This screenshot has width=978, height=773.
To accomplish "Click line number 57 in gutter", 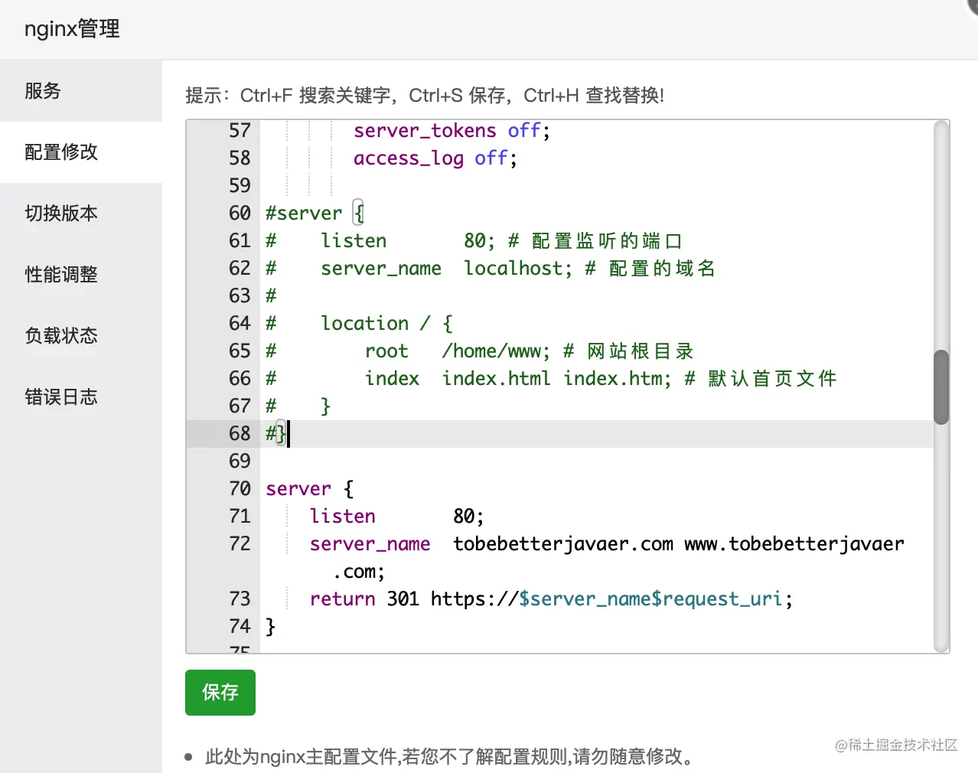I will coord(240,131).
